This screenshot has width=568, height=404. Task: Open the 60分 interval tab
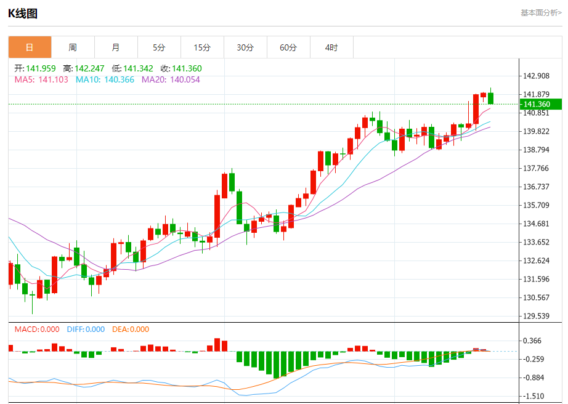pyautogui.click(x=288, y=47)
